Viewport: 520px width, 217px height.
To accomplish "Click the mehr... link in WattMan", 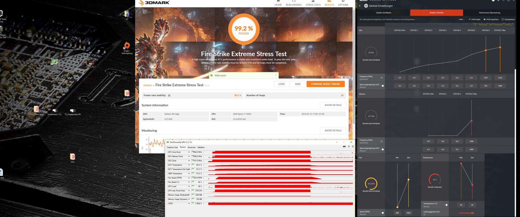I will click(461, 19).
